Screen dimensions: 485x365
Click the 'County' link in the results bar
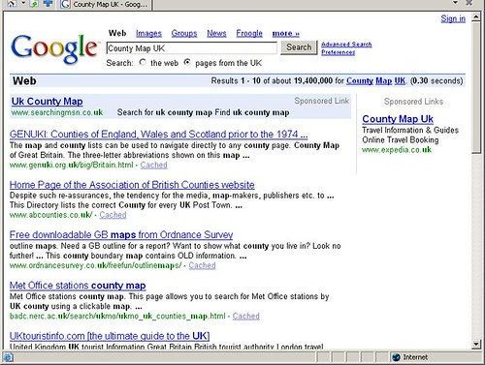[x=360, y=80]
